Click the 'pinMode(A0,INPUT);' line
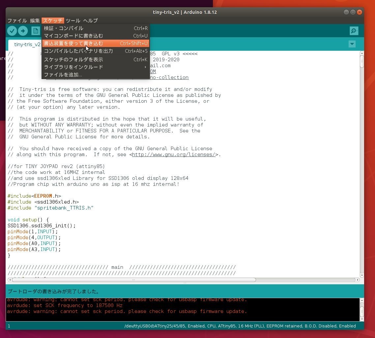Screen dimensions: 375x338 pyautogui.click(x=34, y=243)
